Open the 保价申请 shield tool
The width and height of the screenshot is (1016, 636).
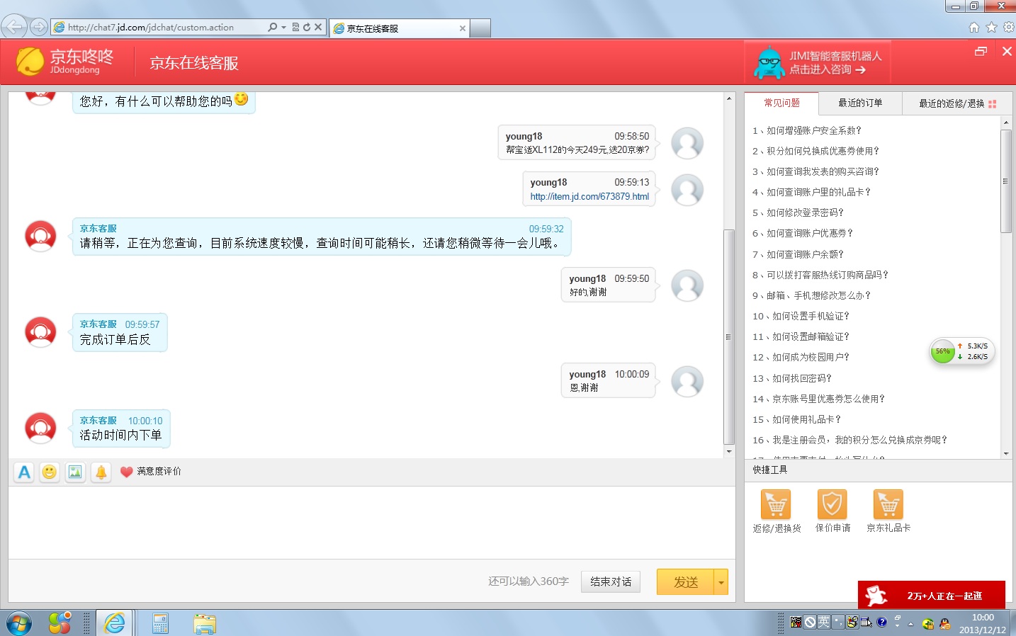832,511
